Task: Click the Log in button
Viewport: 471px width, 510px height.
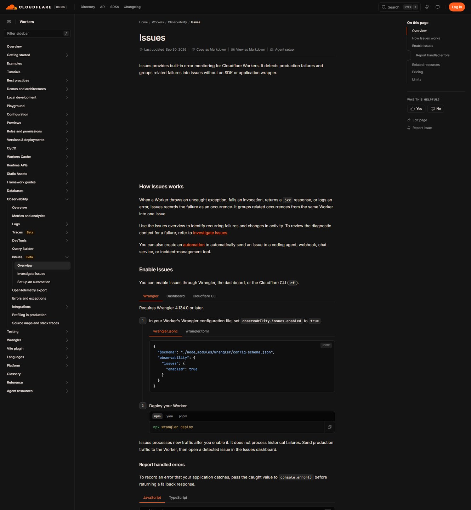Action: tap(456, 7)
